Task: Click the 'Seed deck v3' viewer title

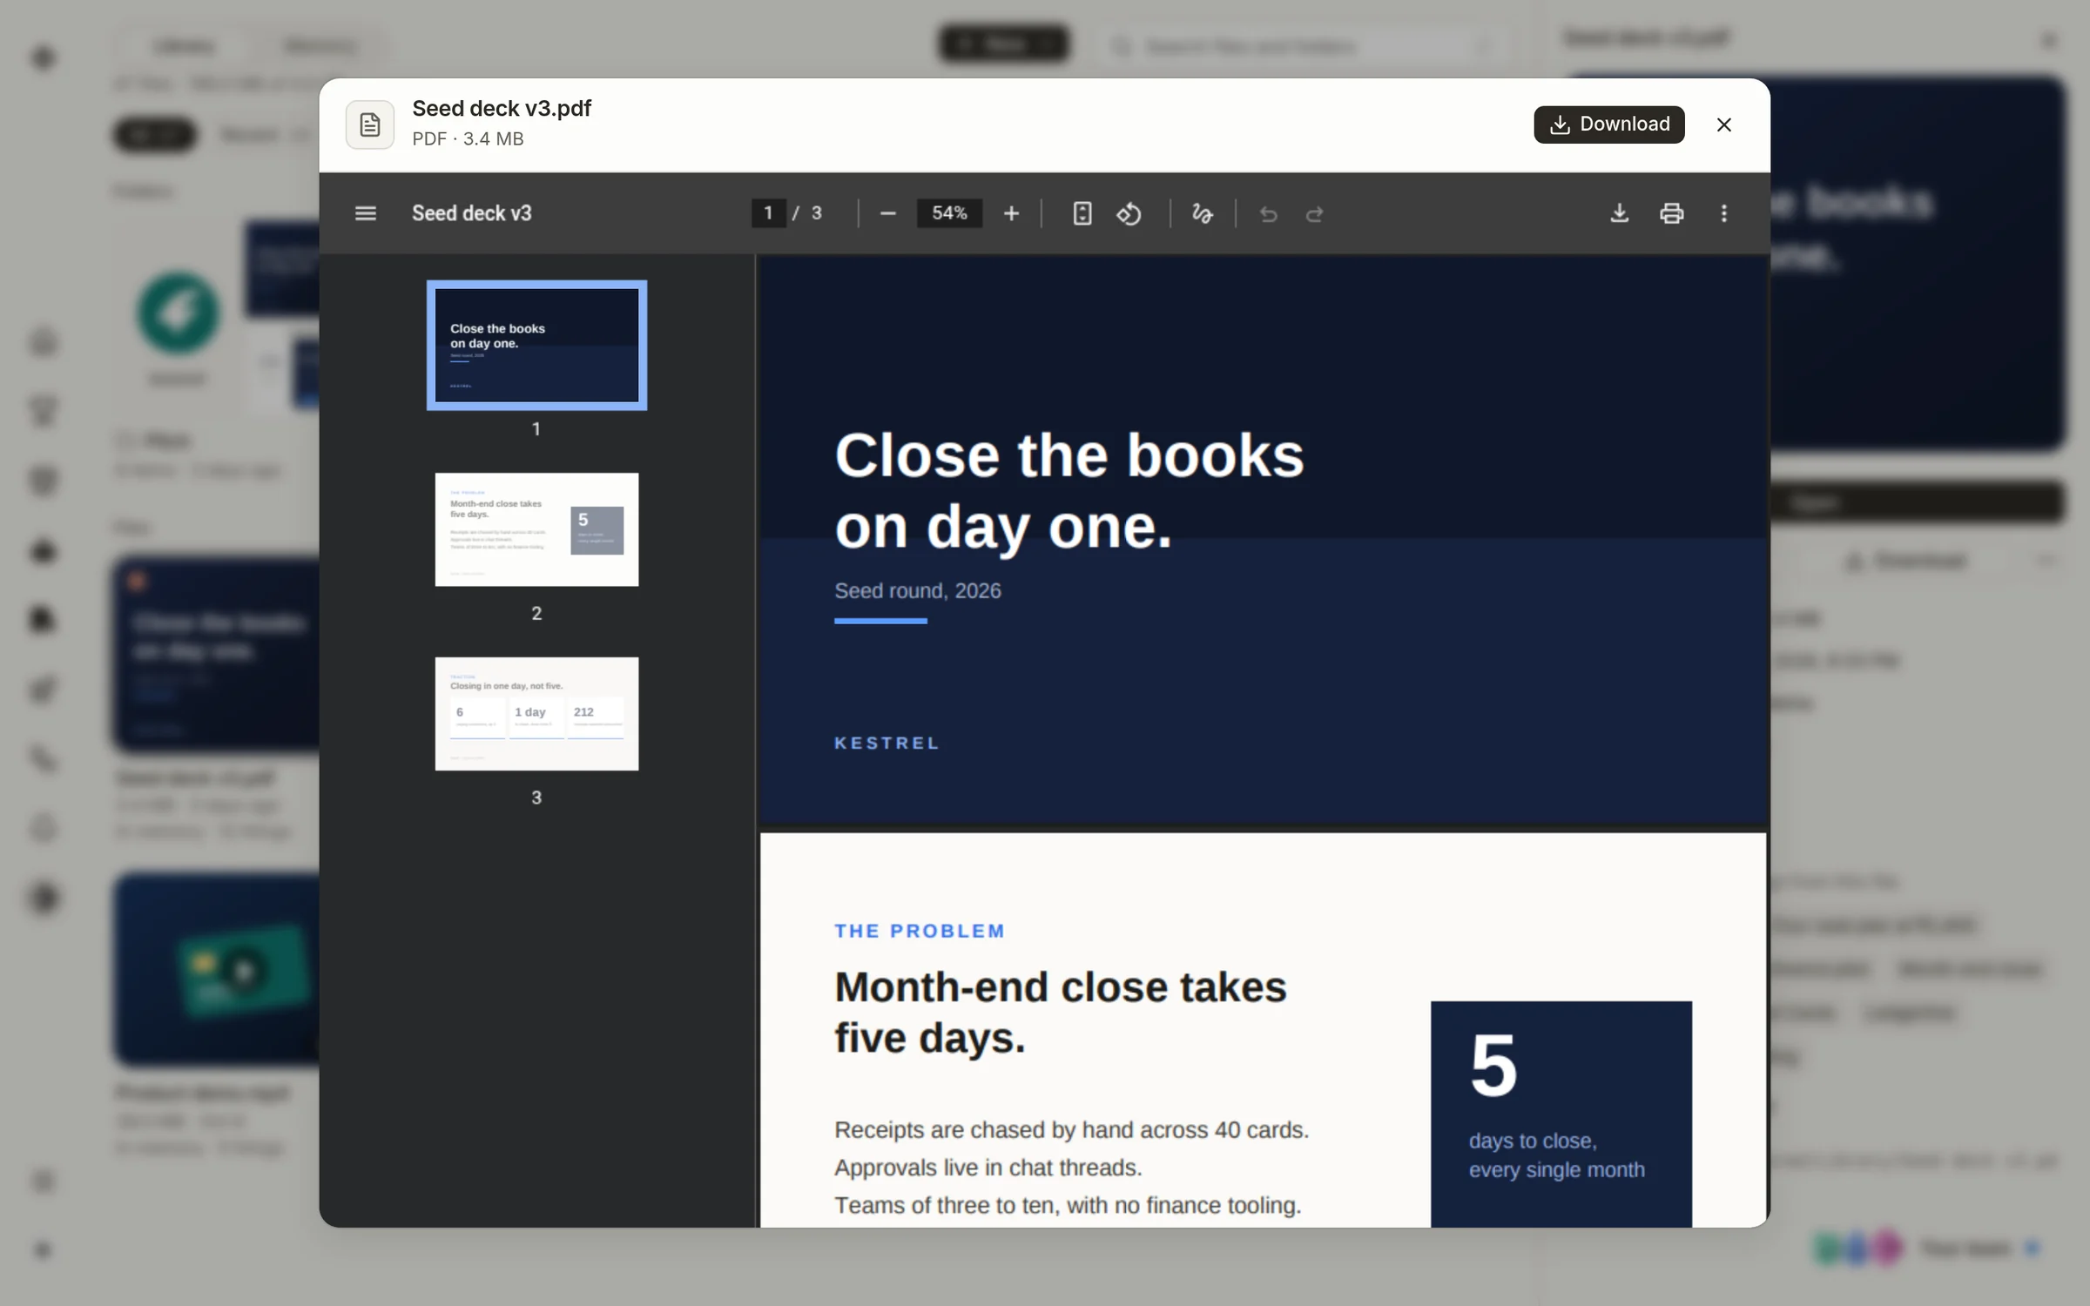Action: (472, 213)
